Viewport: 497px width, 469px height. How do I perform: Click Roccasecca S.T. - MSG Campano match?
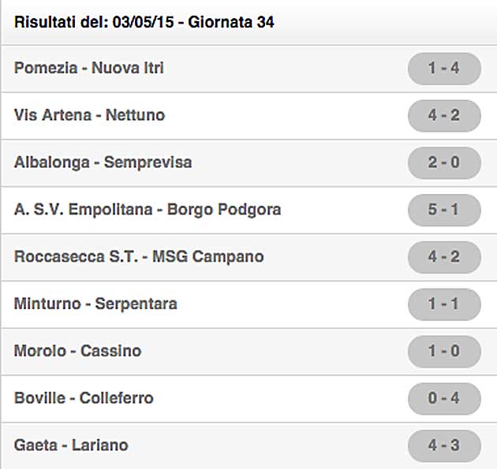coord(139,257)
